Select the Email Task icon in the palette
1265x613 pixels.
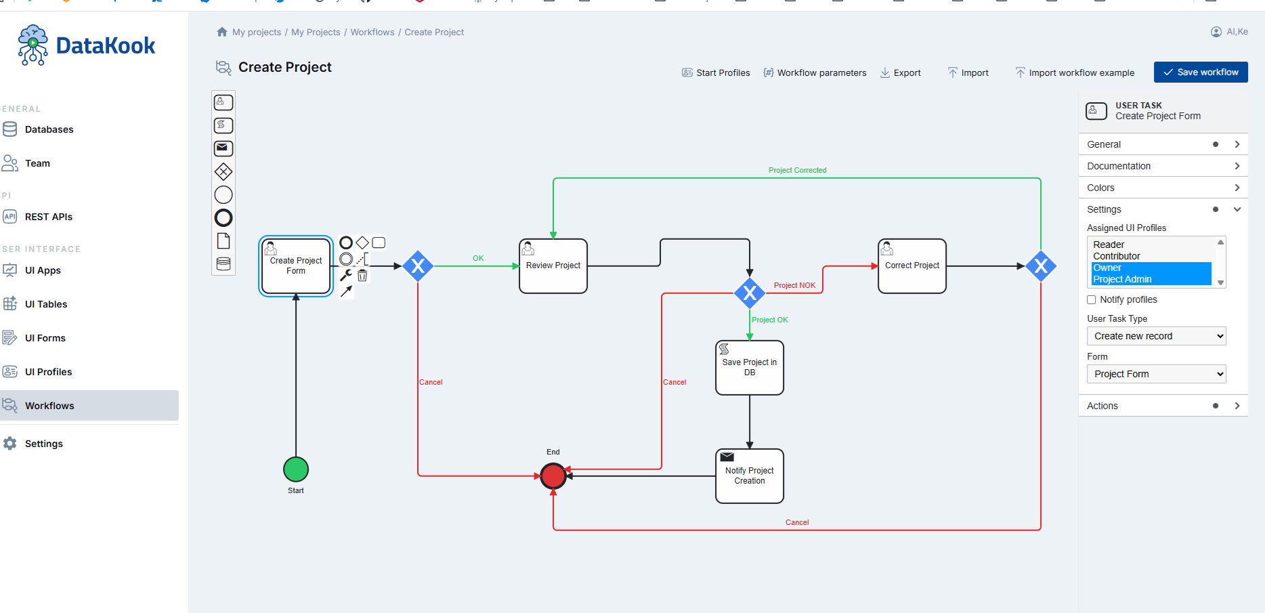[x=223, y=148]
